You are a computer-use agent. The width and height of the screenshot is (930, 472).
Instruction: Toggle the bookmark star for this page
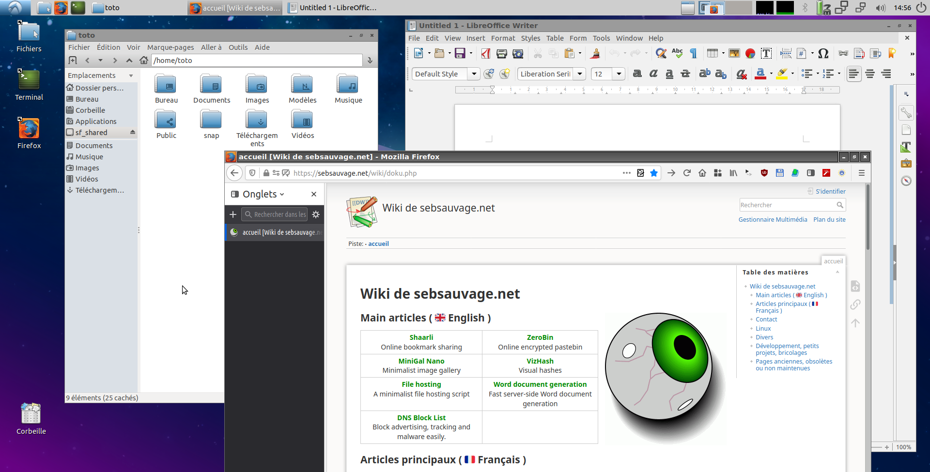click(654, 173)
